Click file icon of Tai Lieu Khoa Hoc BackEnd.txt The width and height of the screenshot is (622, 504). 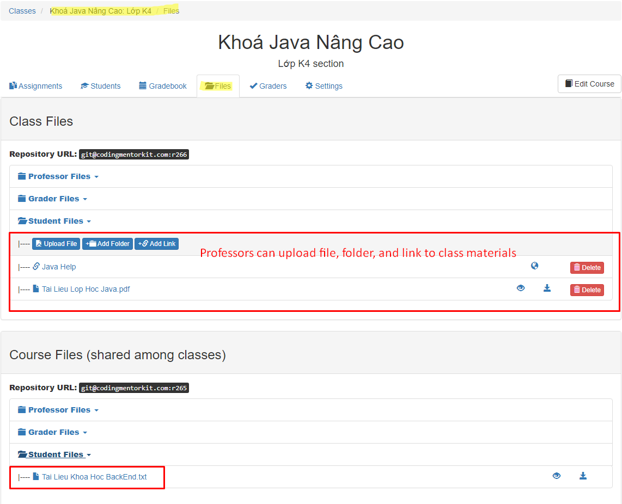point(36,476)
